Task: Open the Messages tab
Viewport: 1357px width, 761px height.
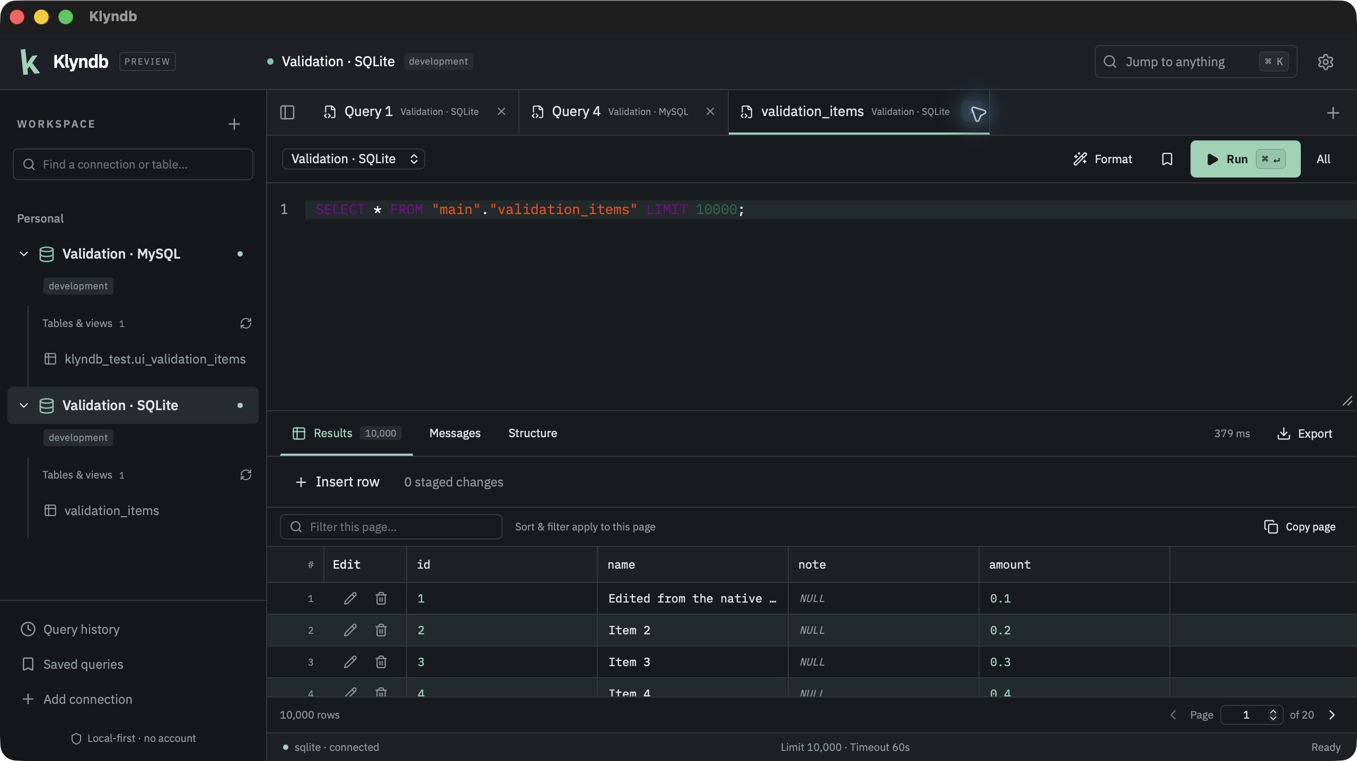Action: (455, 433)
